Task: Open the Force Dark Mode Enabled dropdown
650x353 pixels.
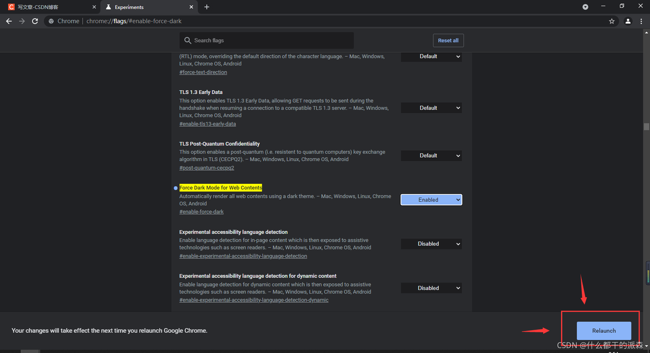Action: click(431, 200)
